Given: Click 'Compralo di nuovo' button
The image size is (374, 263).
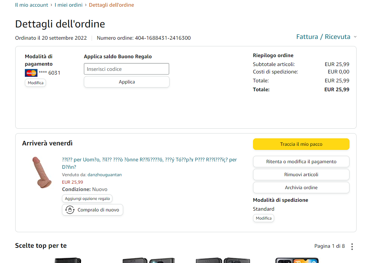Looking at the screenshot, I should pyautogui.click(x=92, y=210).
